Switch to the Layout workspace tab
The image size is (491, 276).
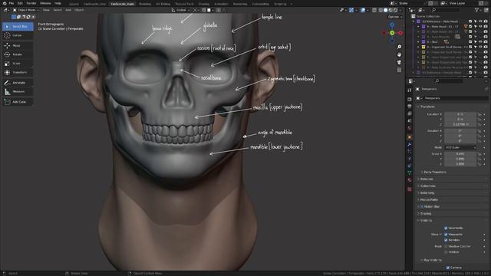pyautogui.click(x=74, y=4)
